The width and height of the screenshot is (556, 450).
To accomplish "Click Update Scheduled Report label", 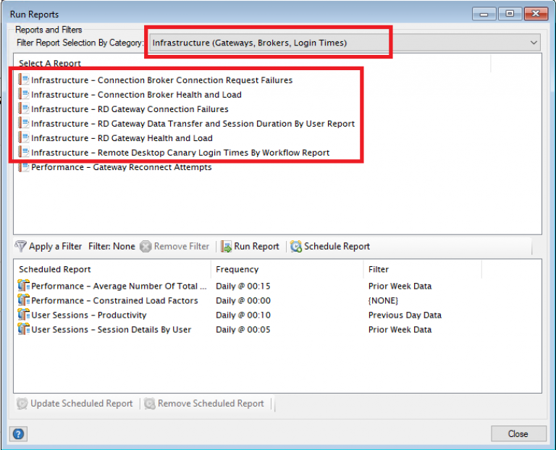I will click(x=82, y=403).
